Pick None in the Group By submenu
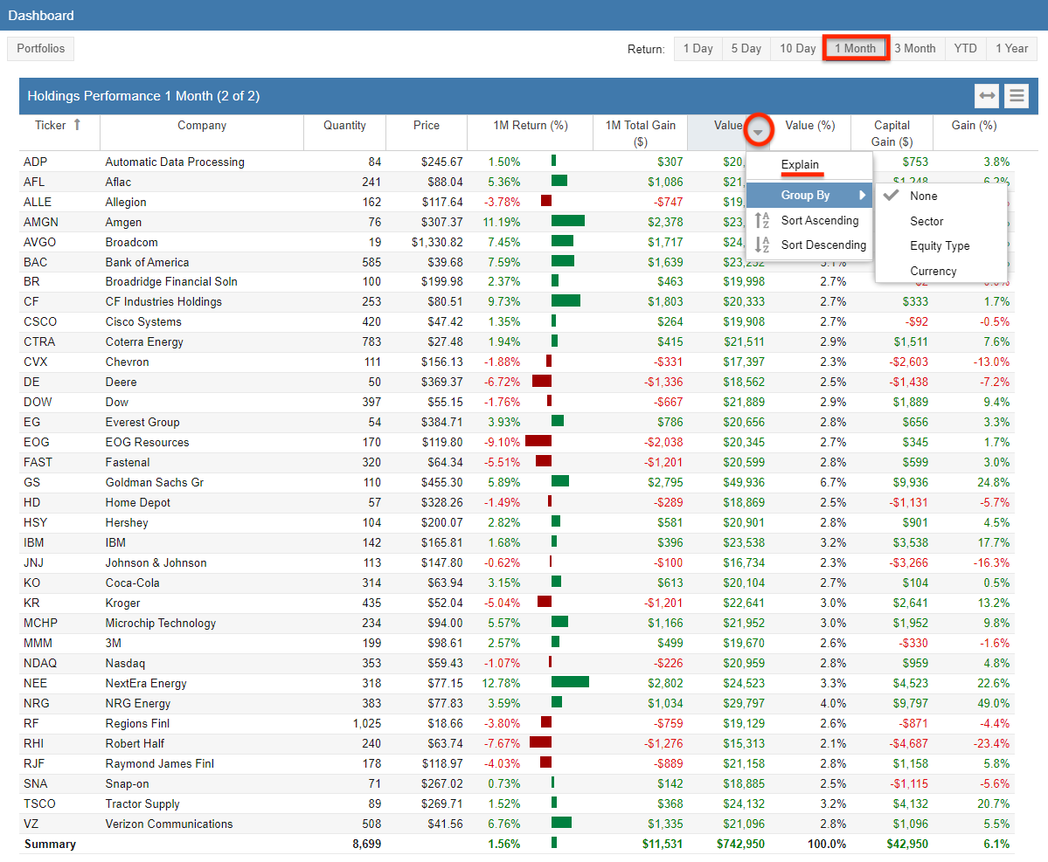Screen dimensions: 1048x862 click(924, 196)
